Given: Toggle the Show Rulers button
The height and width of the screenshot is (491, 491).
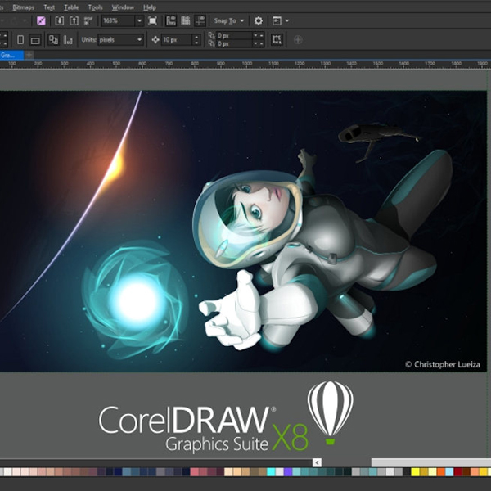Looking at the screenshot, I should tap(171, 20).
